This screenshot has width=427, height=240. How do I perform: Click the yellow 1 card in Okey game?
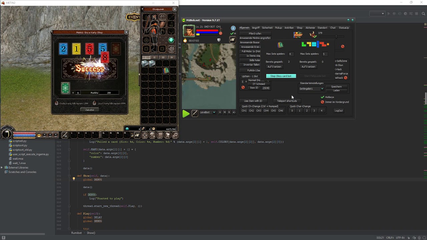pyautogui.click(x=76, y=49)
